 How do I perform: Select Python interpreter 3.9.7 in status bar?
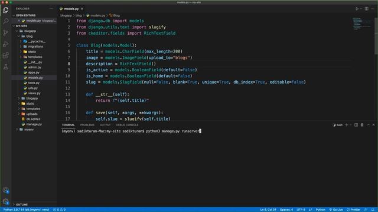coord(26,210)
